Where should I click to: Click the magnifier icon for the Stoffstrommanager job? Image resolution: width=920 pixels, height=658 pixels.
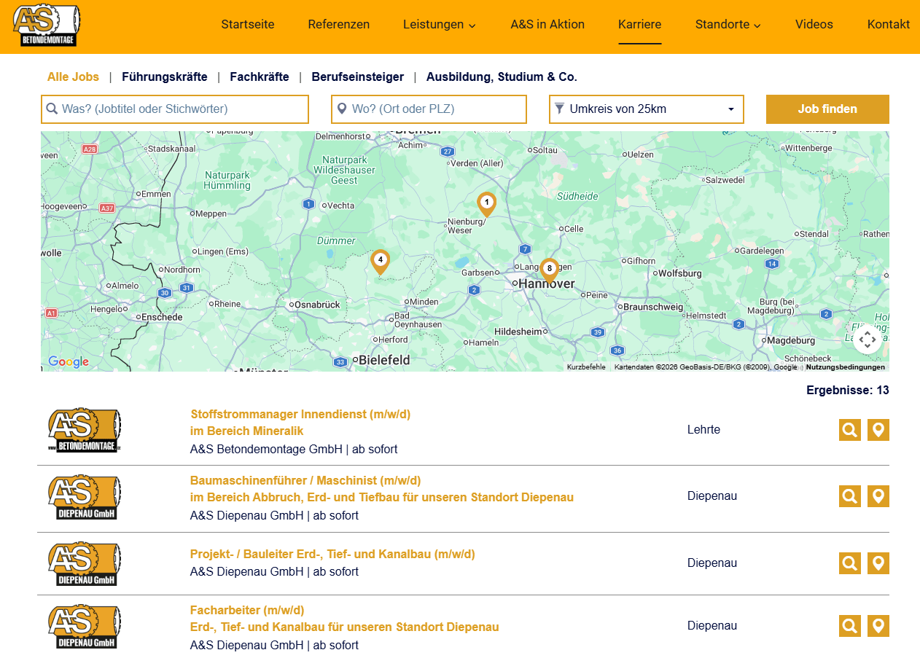pos(849,430)
